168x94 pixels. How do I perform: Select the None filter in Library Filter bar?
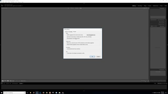coord(81,8)
